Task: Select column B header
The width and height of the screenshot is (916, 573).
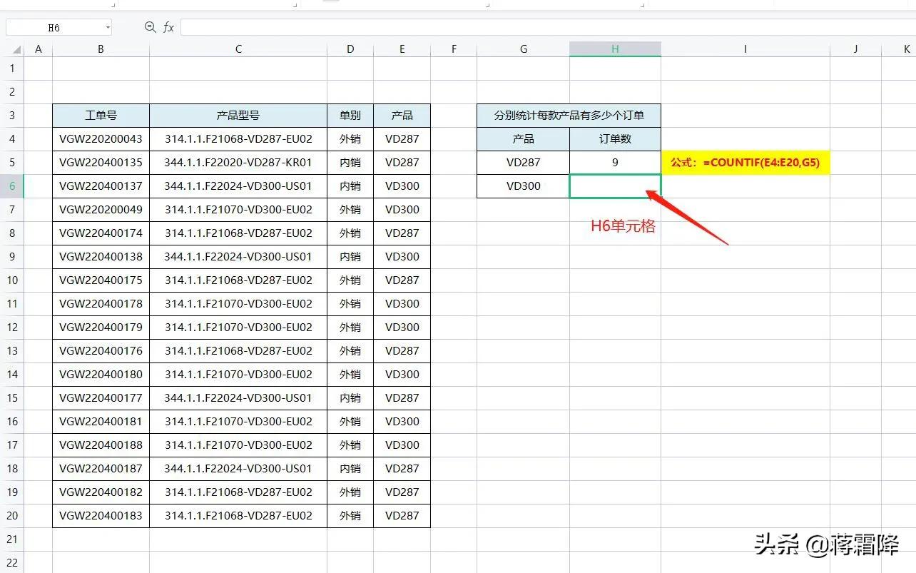Action: pyautogui.click(x=101, y=49)
